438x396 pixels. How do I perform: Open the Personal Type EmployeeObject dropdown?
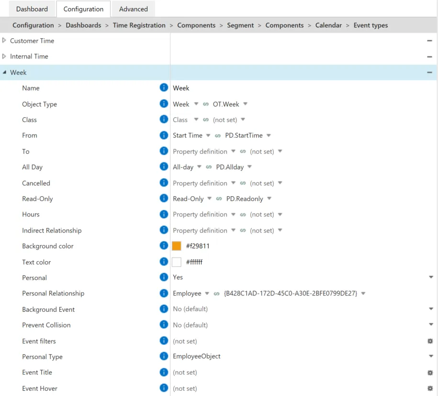[431, 356]
